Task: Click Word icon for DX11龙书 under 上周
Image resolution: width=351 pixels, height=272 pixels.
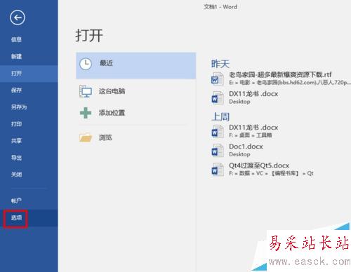Action: [218, 131]
